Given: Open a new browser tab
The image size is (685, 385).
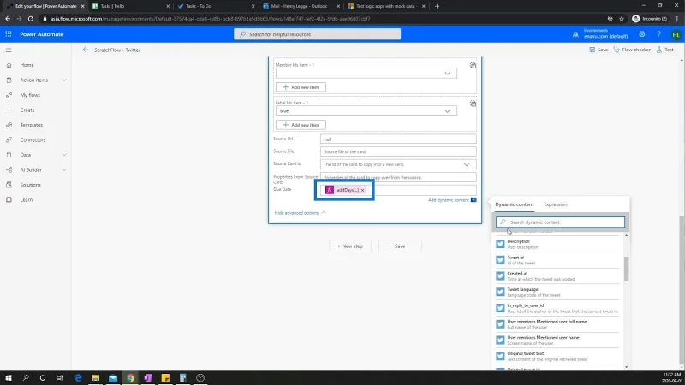Looking at the screenshot, I should [438, 6].
